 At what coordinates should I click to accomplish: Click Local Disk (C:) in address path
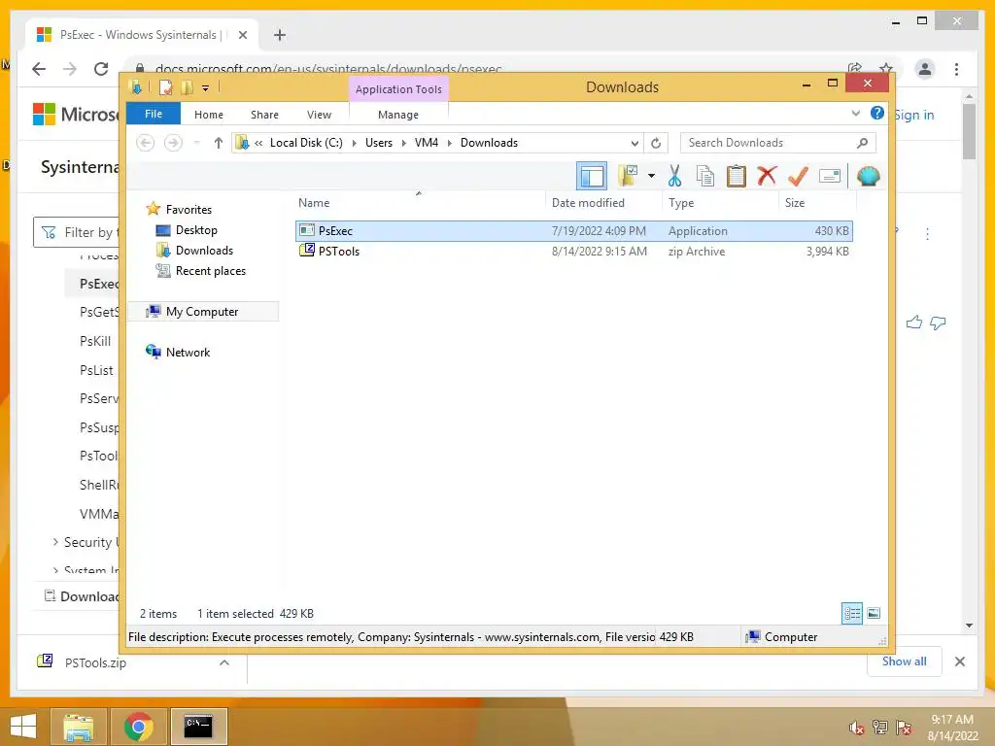pos(306,143)
